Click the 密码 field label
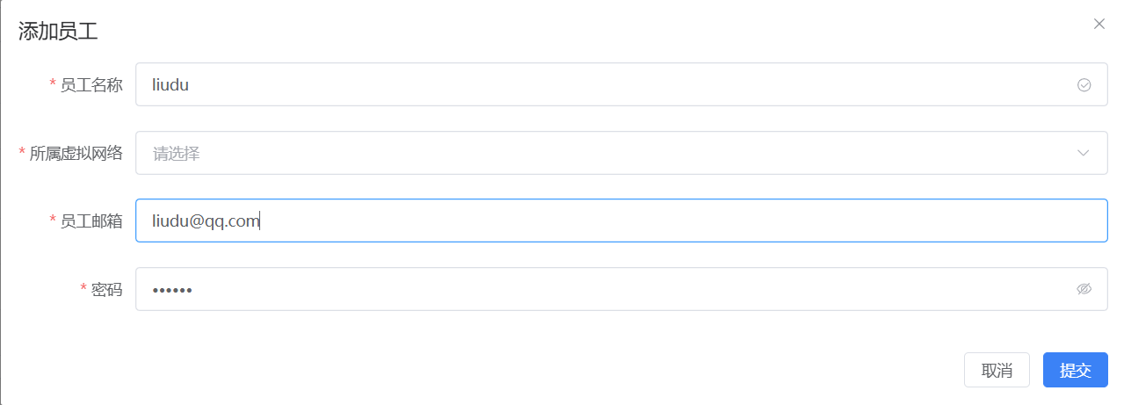1124x405 pixels. coord(107,289)
